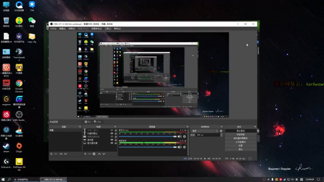
Task: Move source up with the up arrow
Action: click(x=99, y=154)
